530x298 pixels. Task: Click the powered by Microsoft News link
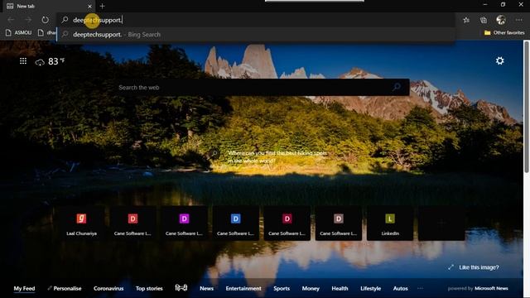(x=478, y=288)
